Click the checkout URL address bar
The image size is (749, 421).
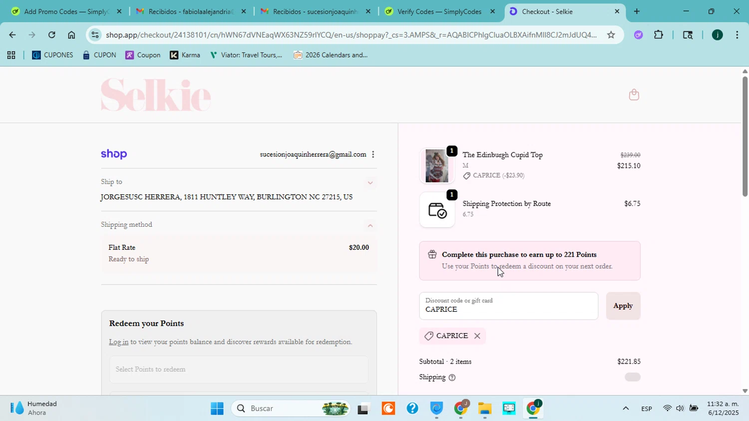(x=351, y=35)
